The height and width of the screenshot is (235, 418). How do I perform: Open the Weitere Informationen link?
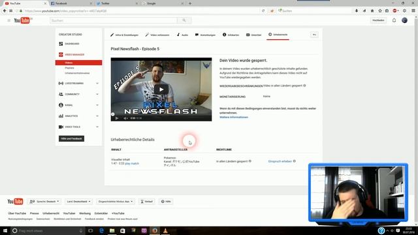[x=234, y=117]
